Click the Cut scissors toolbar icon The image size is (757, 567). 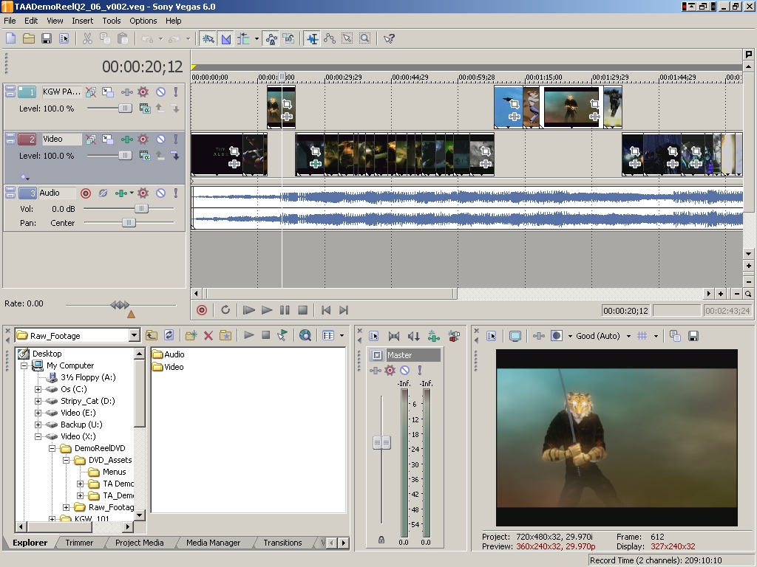pyautogui.click(x=87, y=38)
